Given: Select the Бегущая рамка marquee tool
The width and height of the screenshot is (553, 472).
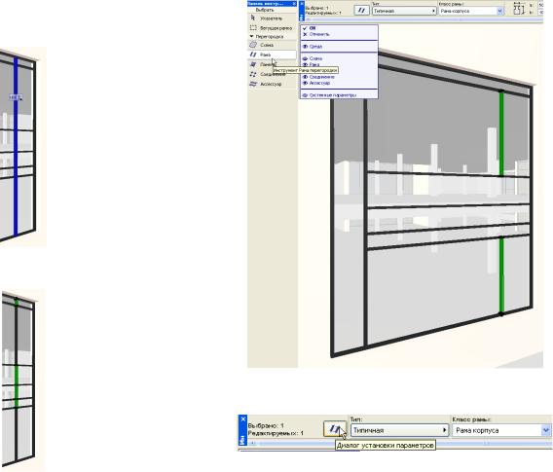Looking at the screenshot, I should point(272,27).
